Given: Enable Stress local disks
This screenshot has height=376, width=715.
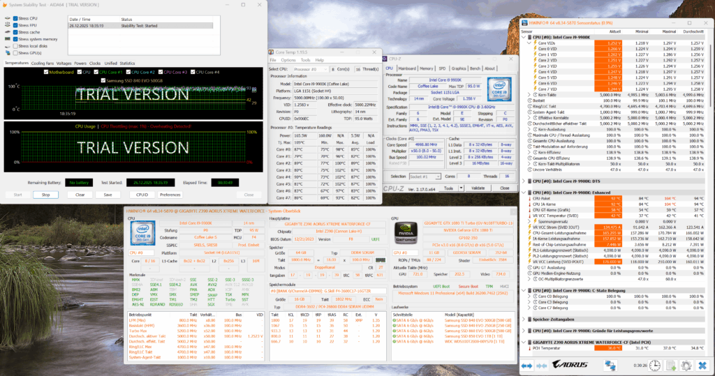Looking at the screenshot, I should click(x=15, y=46).
